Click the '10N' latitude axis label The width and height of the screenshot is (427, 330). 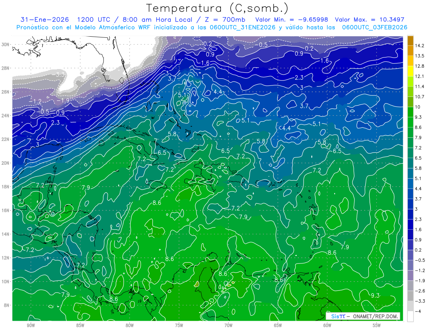click(6, 282)
